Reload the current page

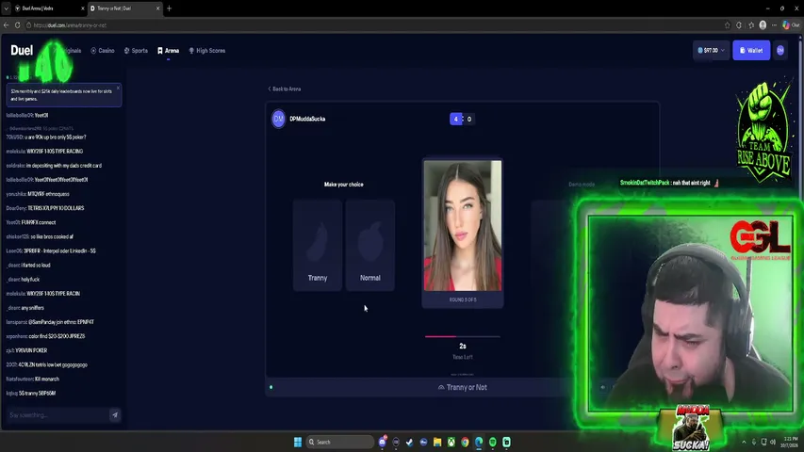[17, 25]
